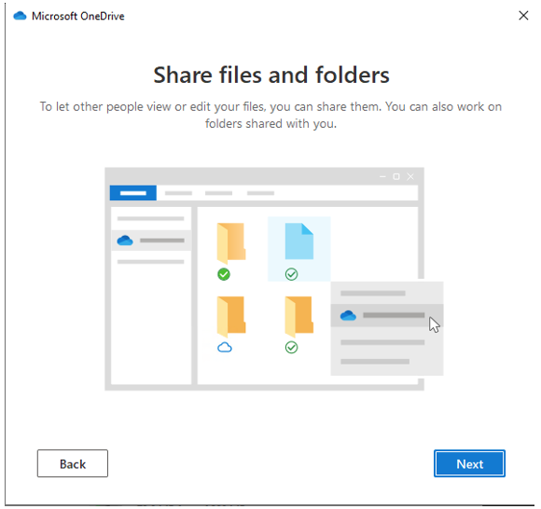This screenshot has width=541, height=509.
Task: Select the OneDrive cloud icon in illustration sidebar
Action: coord(125,240)
